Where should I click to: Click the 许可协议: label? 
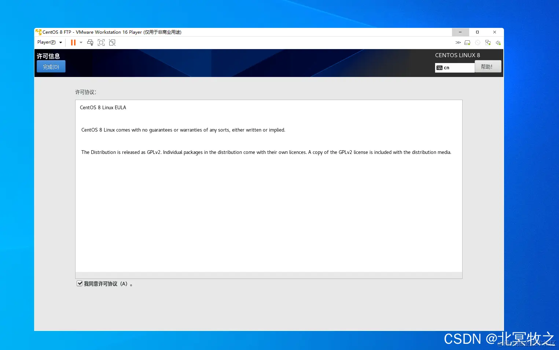(x=86, y=92)
